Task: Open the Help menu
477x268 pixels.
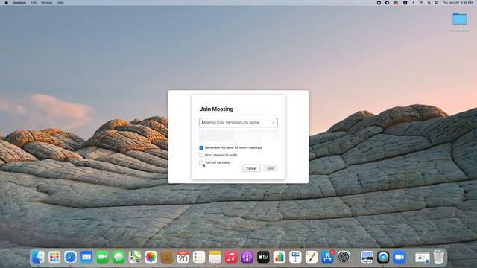Action: point(60,3)
